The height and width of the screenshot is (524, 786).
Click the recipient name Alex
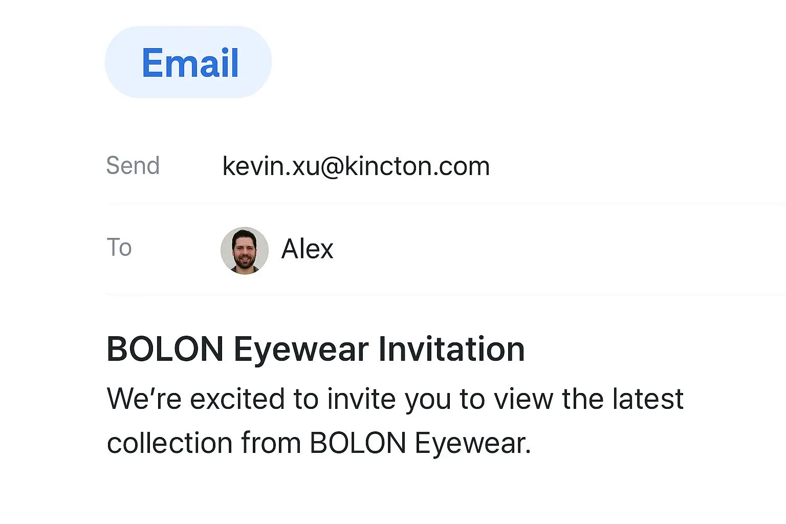(307, 249)
